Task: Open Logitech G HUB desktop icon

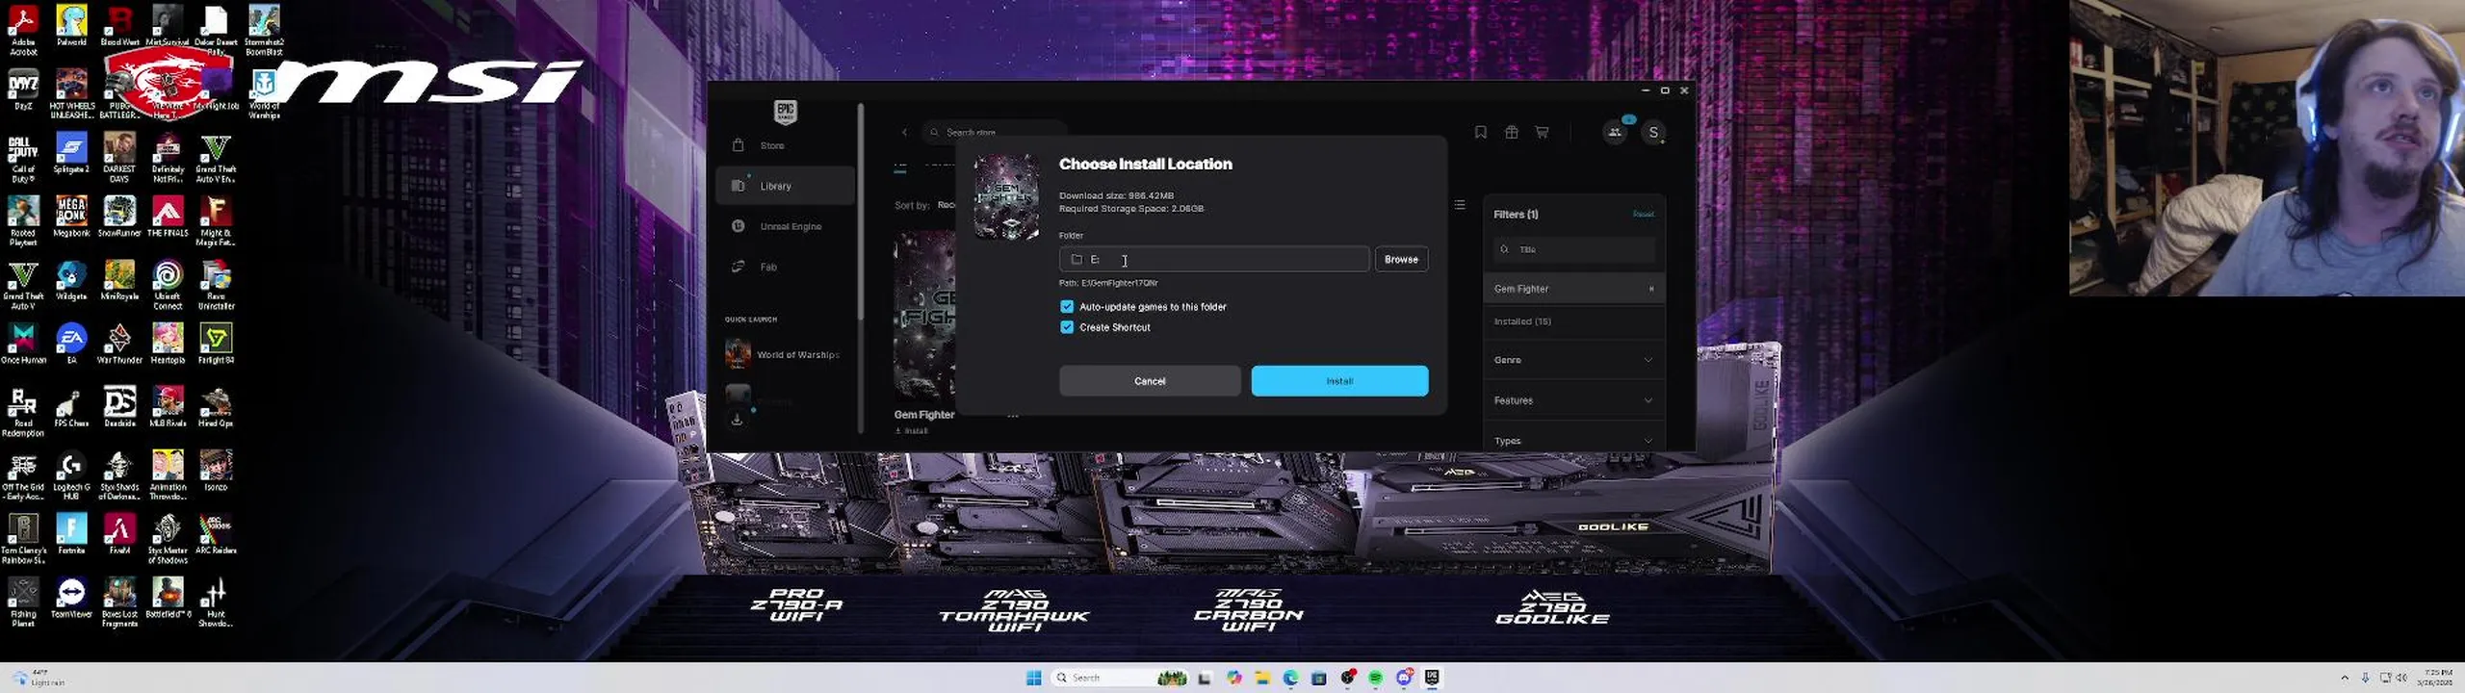Action: [x=71, y=475]
